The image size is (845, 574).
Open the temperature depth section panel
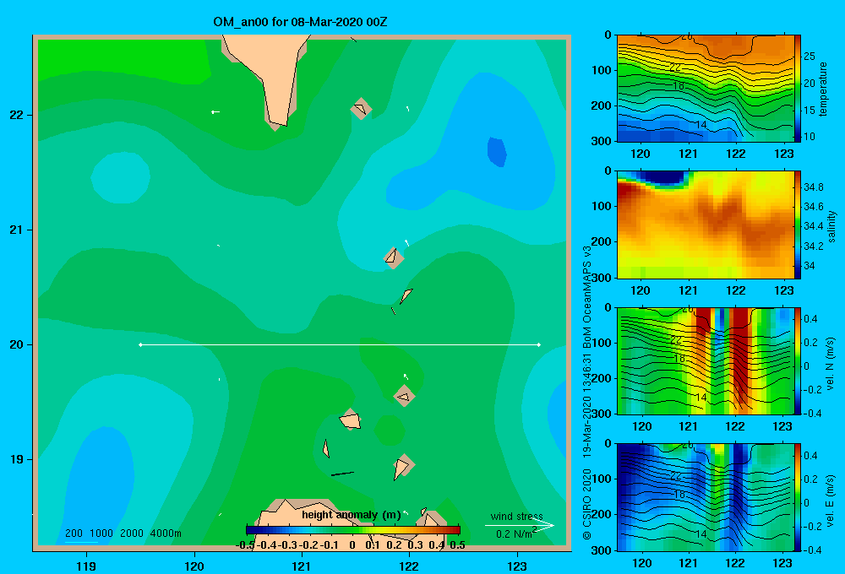coord(706,89)
